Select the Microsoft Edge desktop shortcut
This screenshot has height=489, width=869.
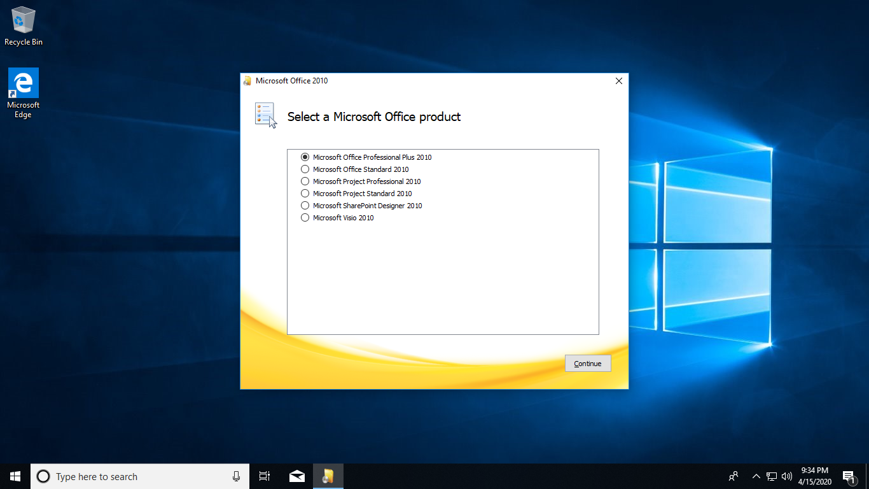tap(24, 93)
